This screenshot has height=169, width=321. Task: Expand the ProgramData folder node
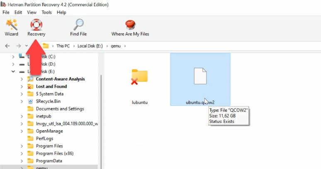(x=22, y=161)
